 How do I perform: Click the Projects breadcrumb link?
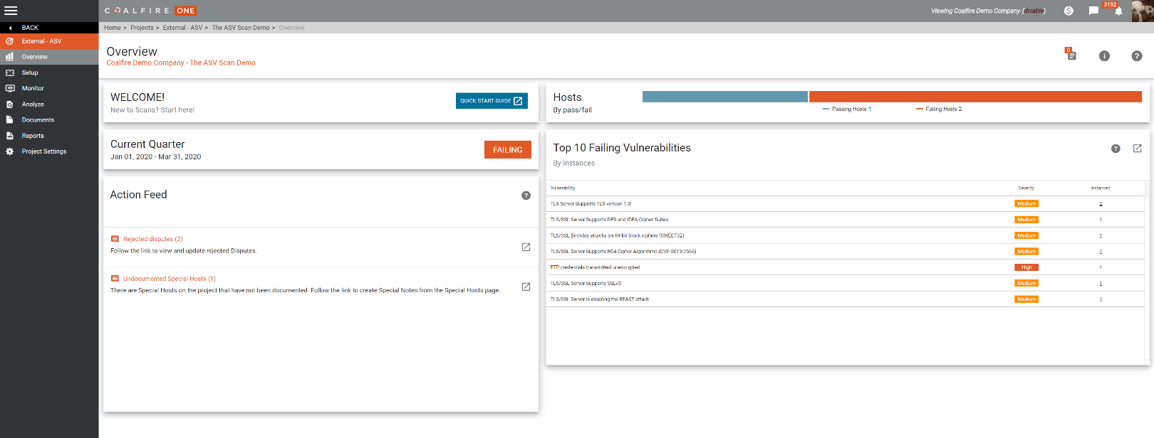coord(142,28)
